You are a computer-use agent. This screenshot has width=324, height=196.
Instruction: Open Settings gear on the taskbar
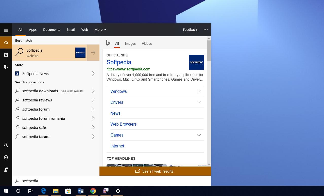pos(118,191)
